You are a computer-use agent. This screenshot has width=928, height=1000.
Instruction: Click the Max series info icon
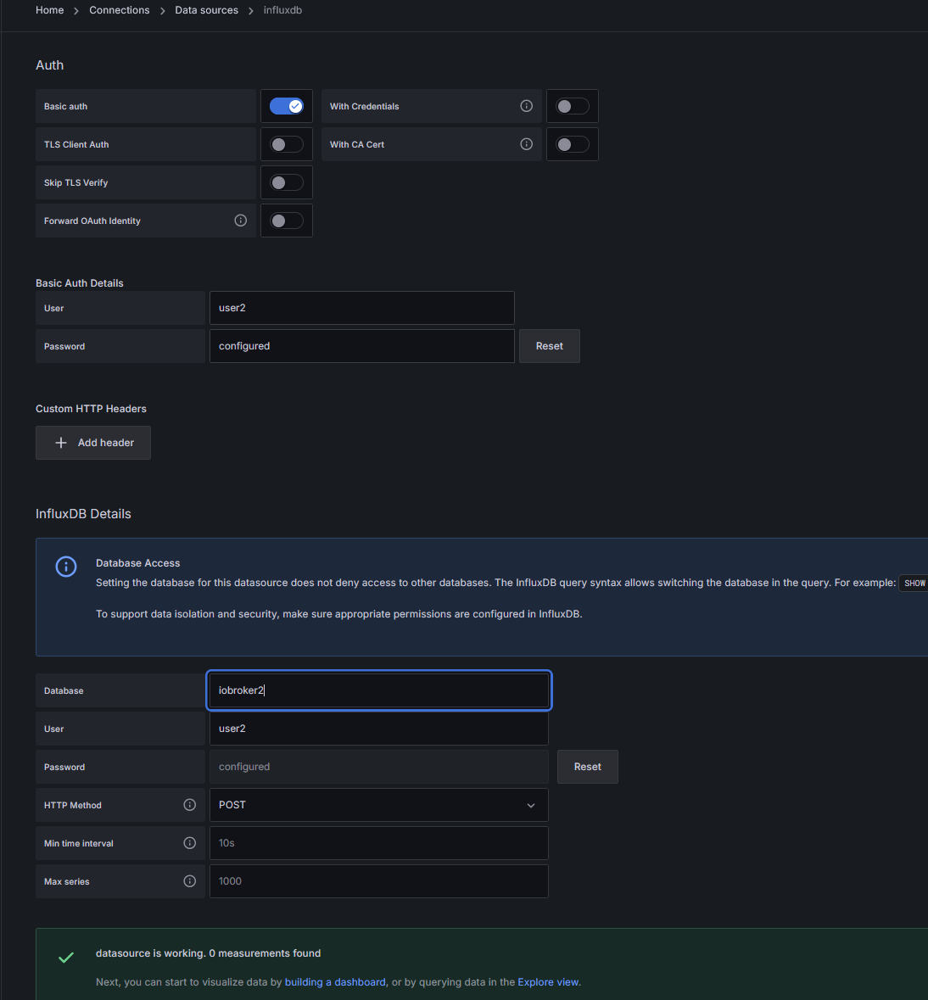point(190,881)
